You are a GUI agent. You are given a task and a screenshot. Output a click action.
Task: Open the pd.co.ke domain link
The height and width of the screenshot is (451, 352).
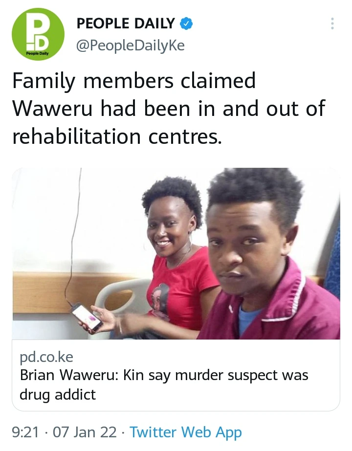[46, 357]
